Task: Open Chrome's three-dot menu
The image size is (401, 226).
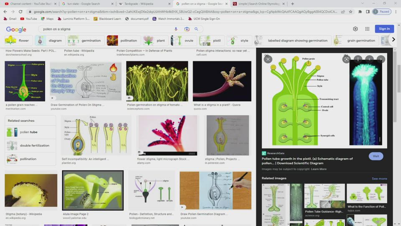Action: tap(396, 12)
